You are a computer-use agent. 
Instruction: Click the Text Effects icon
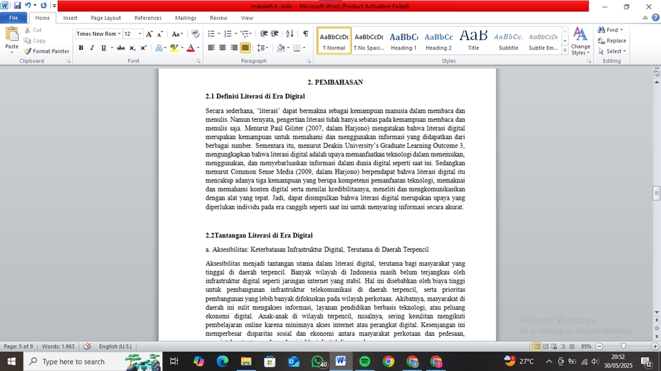159,47
